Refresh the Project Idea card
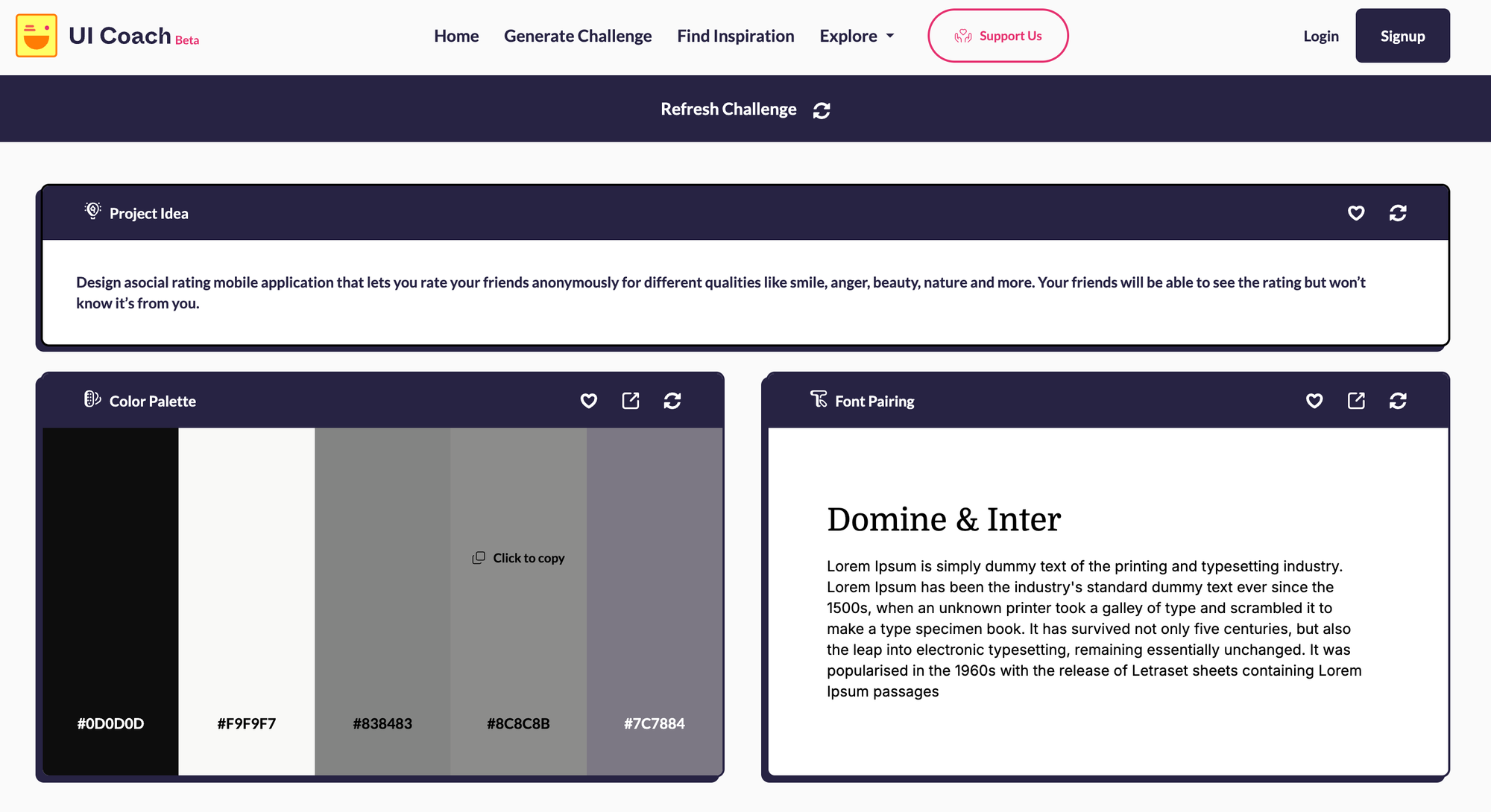The image size is (1491, 812). tap(1398, 213)
